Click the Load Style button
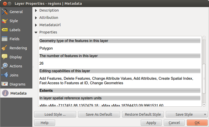Image resolution: width=209 pixels, height=127 pixels. click(x=55, y=114)
